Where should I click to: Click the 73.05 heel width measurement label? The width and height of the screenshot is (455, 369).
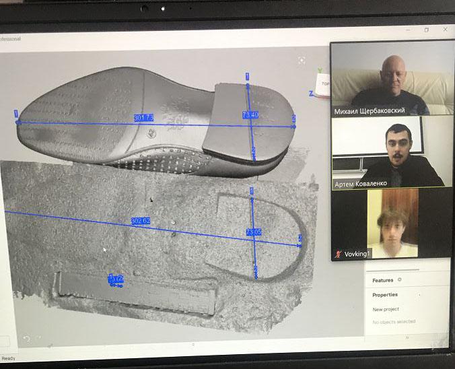coord(254,232)
